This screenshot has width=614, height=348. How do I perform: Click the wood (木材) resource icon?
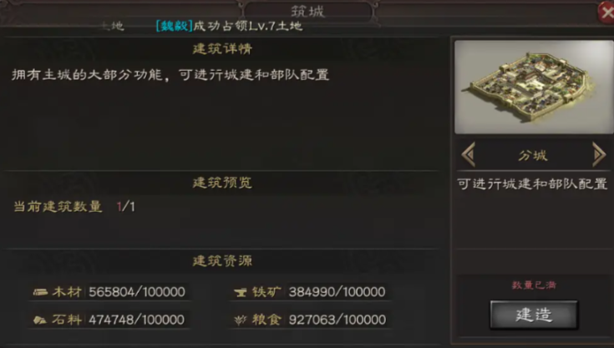[x=40, y=292]
